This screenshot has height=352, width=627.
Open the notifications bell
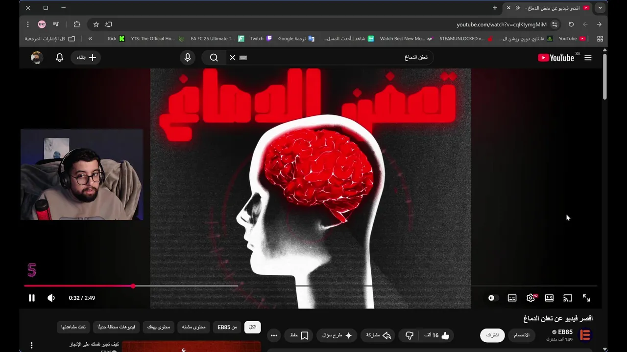59,58
